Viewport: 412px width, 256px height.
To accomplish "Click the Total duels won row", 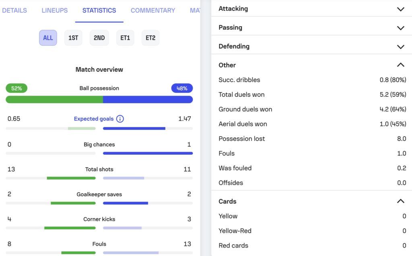I will click(x=312, y=94).
